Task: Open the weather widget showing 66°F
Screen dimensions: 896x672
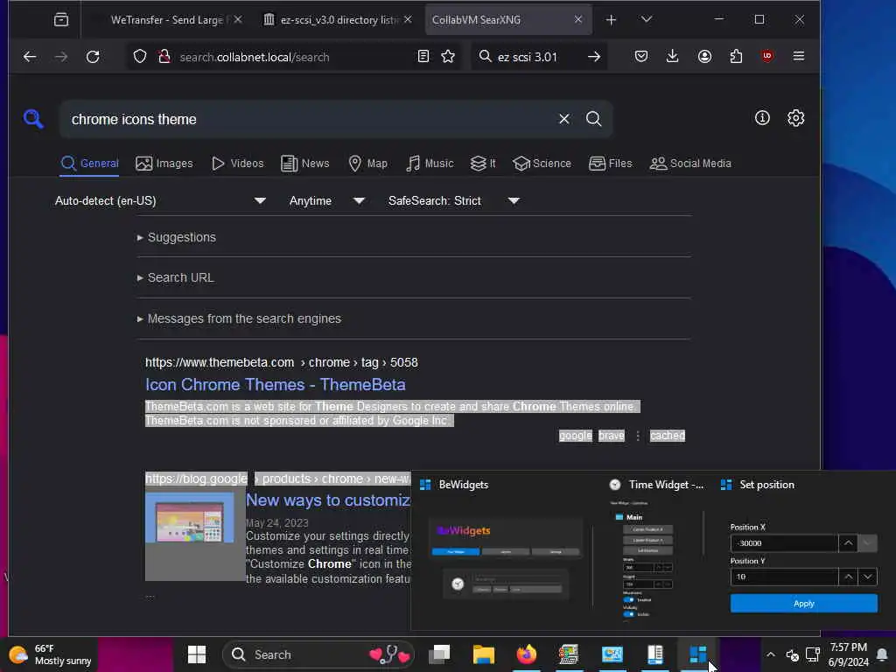Action: pyautogui.click(x=50, y=654)
